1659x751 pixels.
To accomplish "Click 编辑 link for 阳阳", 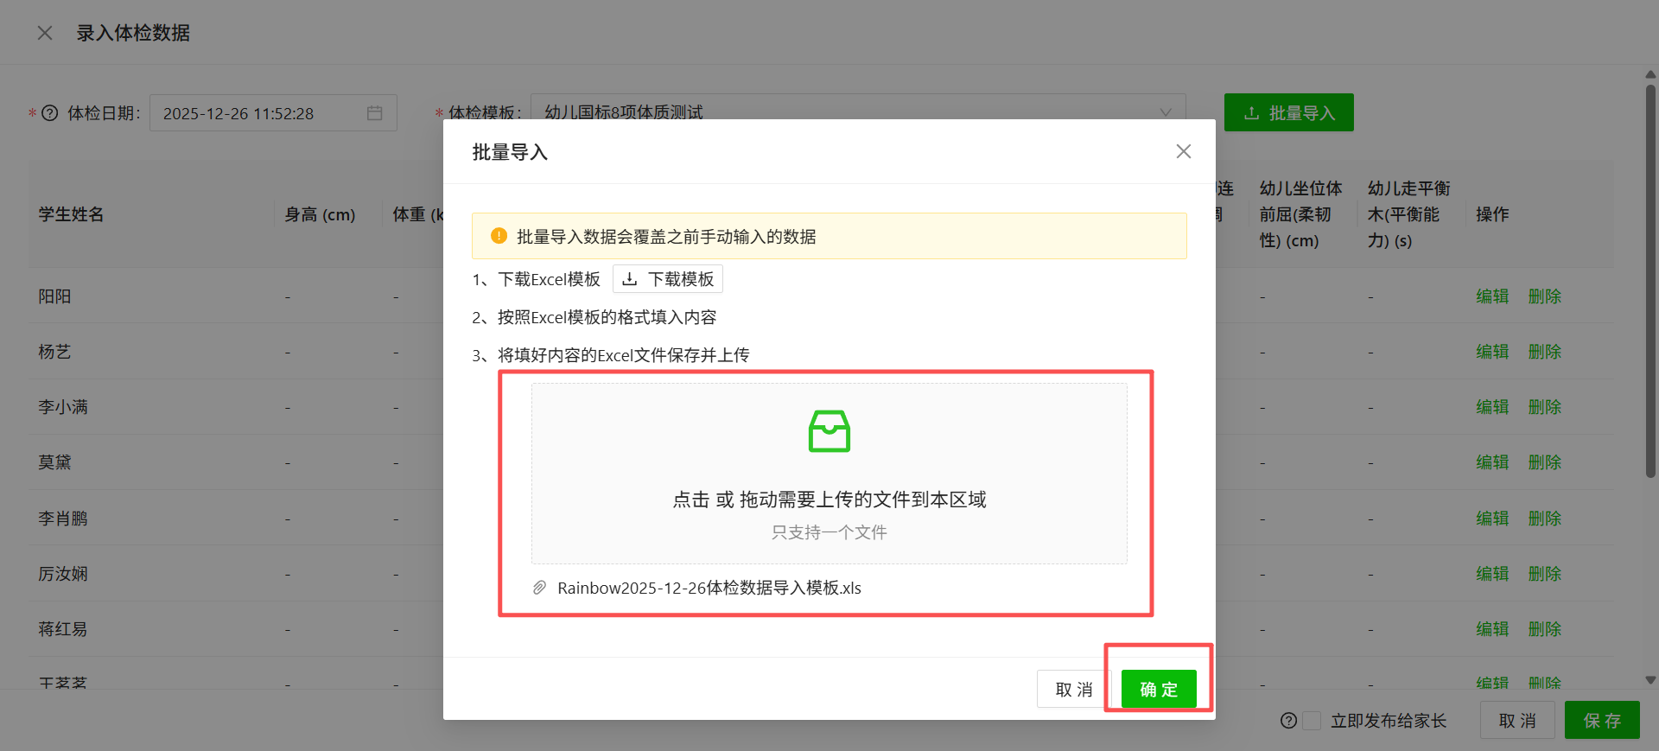I will pos(1492,296).
